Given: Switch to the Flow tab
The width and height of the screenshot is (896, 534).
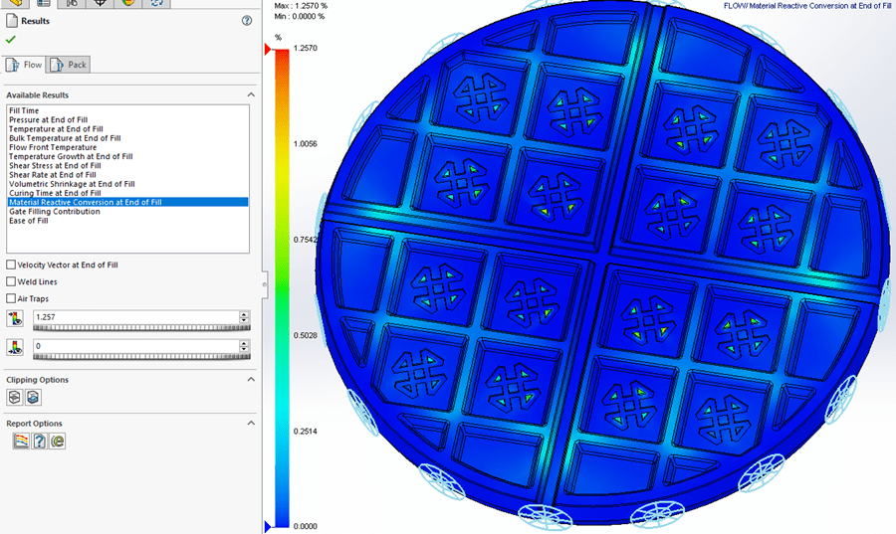Looking at the screenshot, I should tap(25, 65).
